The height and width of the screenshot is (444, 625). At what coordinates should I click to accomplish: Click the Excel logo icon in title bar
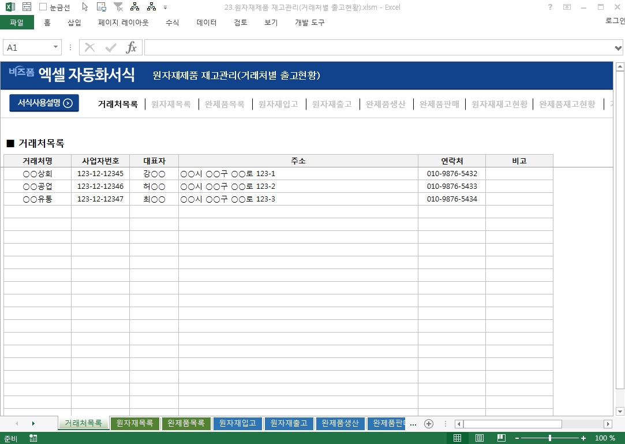tap(10, 7)
